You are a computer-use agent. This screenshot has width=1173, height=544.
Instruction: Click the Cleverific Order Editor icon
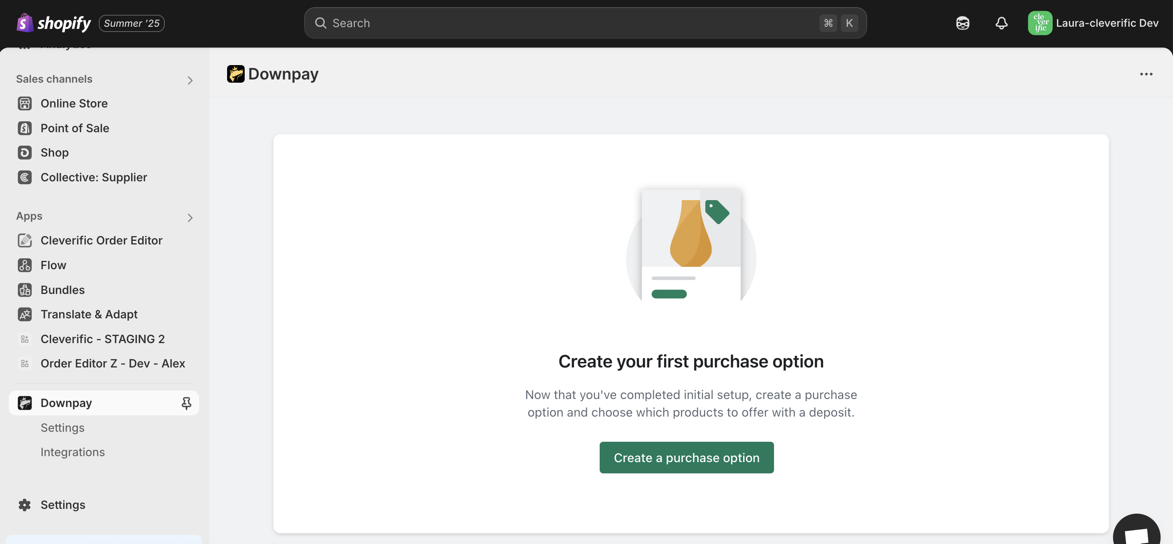click(x=25, y=240)
